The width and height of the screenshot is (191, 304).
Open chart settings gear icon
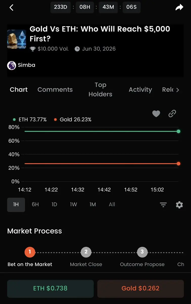[x=179, y=205]
